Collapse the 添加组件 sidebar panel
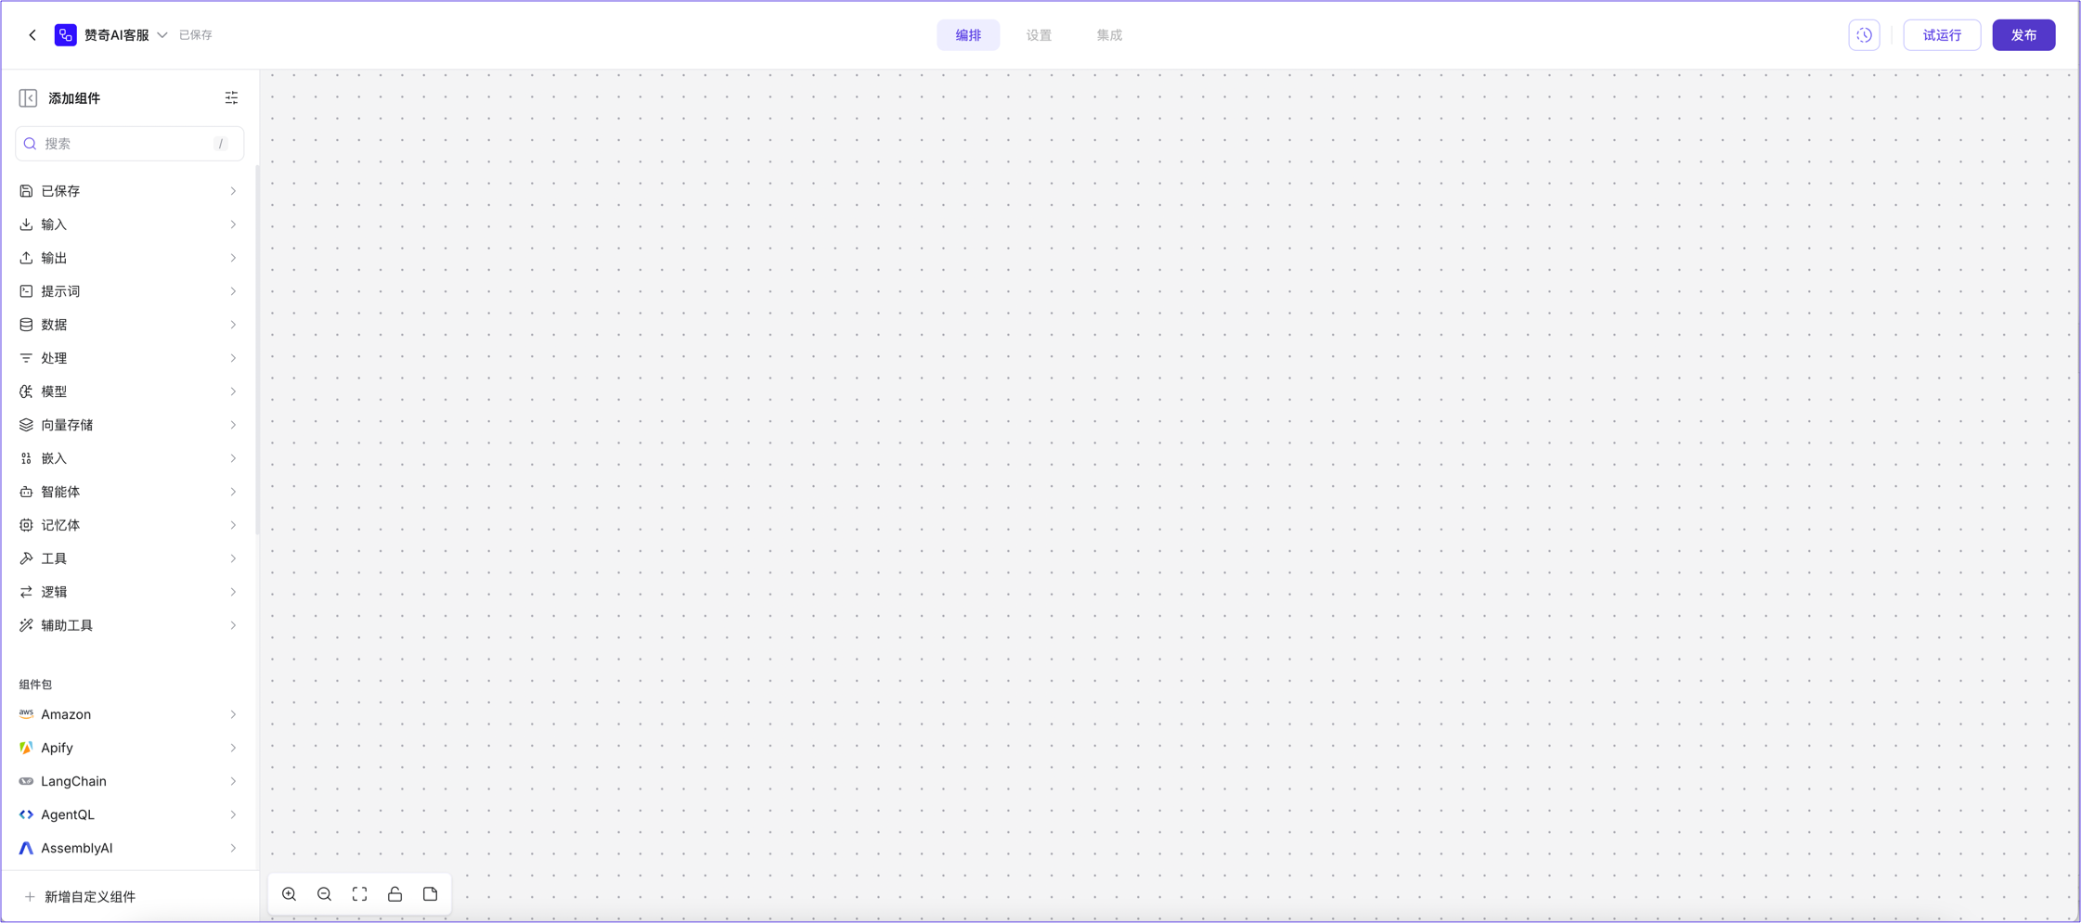The height and width of the screenshot is (923, 2081). click(x=28, y=98)
